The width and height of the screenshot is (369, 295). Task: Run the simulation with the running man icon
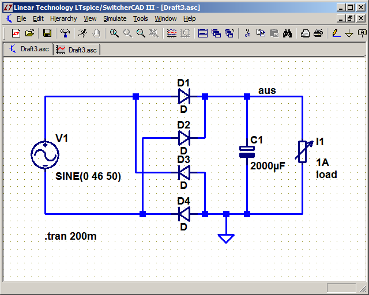(82, 33)
